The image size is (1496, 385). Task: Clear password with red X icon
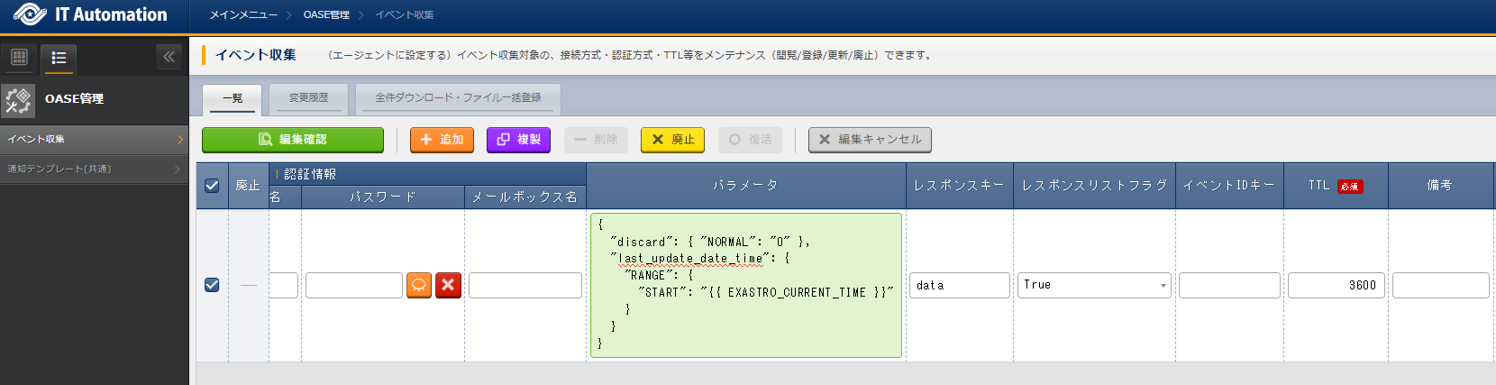pos(448,285)
